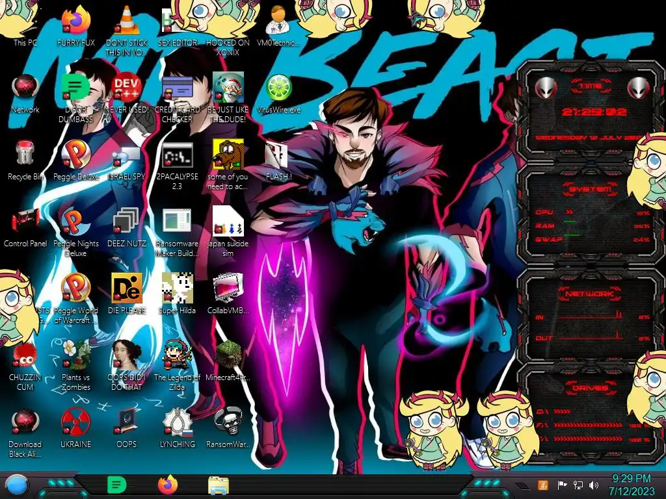Screen dimensions: 666x499
Task: Open the volume speaker tray icon
Action: pos(593,485)
